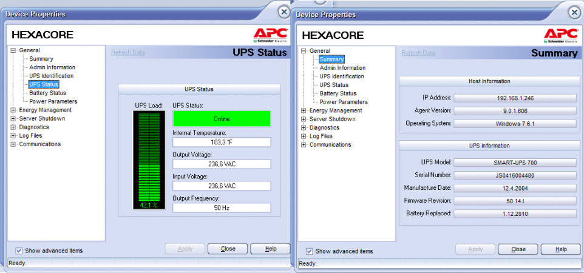Close the UPS Status Device Properties dialog via X
The height and width of the screenshot is (273, 584).
[284, 12]
